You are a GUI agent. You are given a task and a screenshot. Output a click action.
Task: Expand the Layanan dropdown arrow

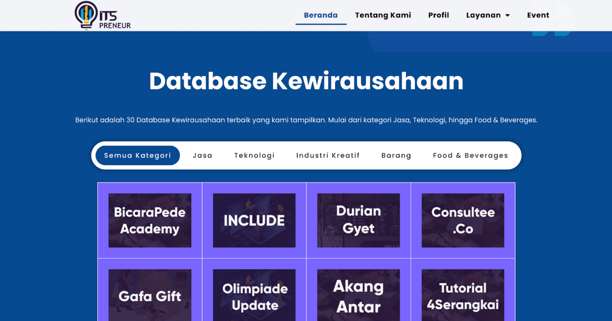(x=507, y=15)
